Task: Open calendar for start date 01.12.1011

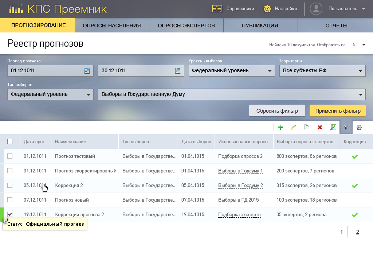Action: (87, 71)
